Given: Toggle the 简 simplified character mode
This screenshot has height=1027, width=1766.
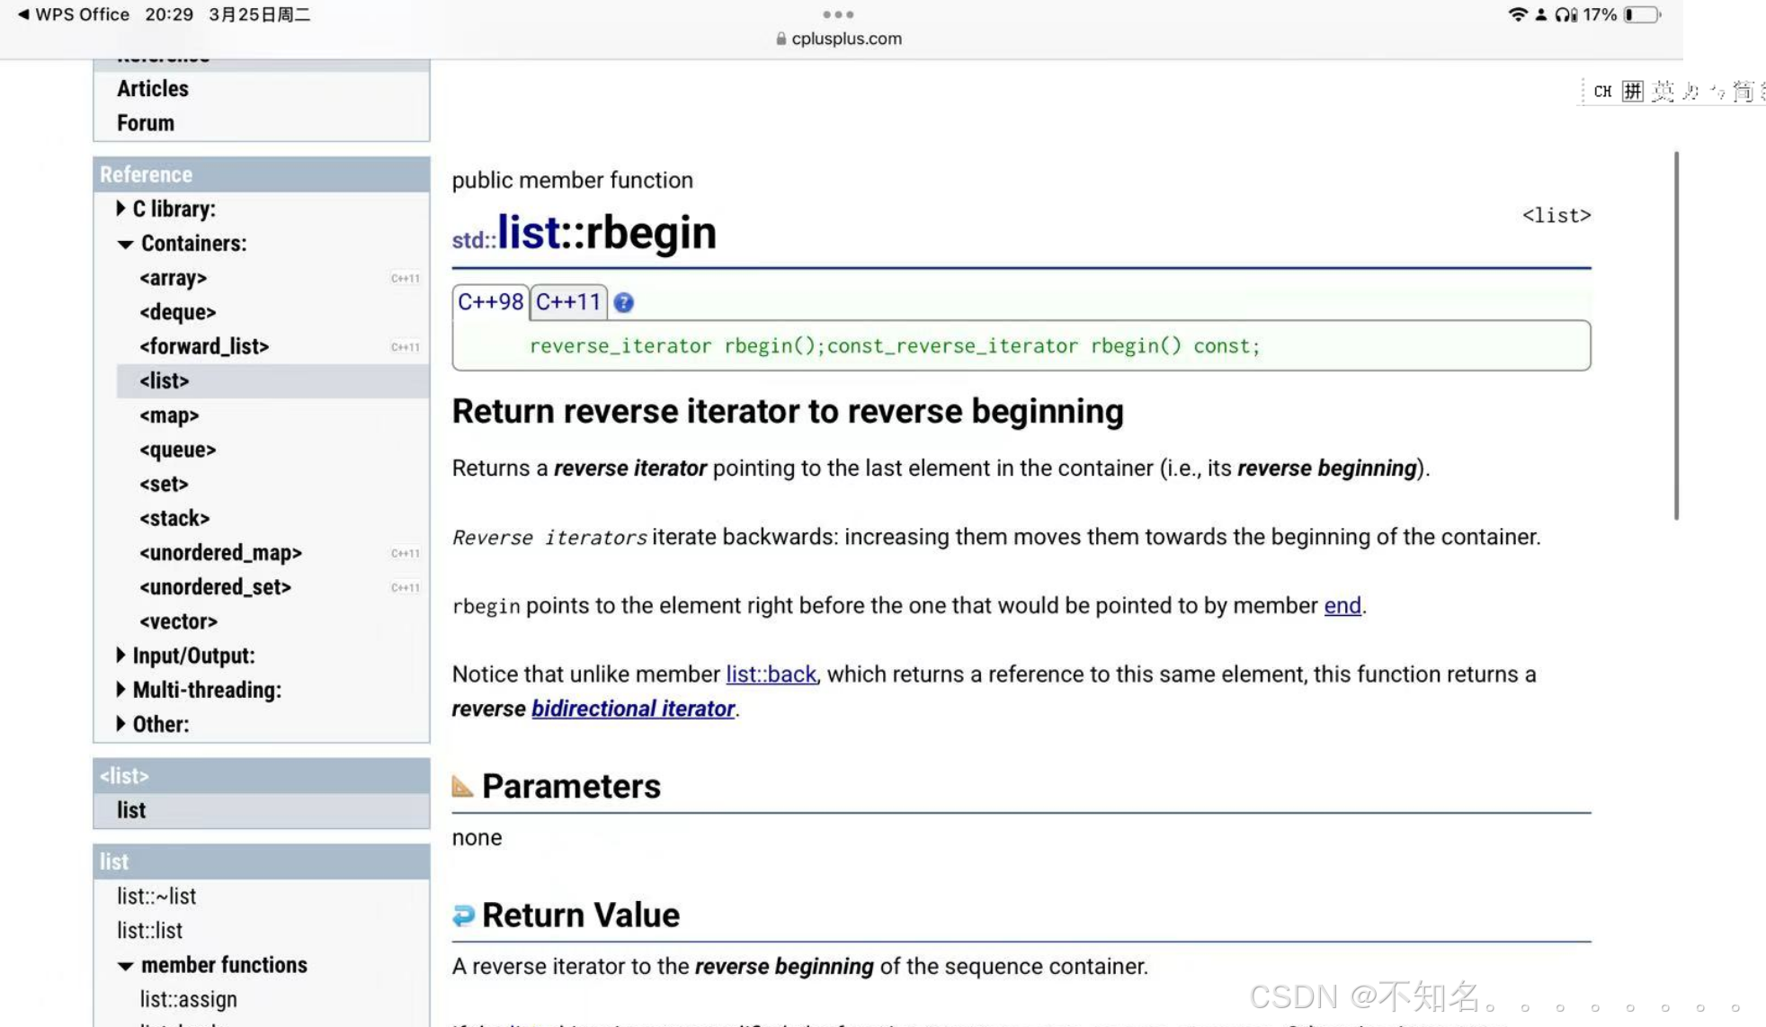Looking at the screenshot, I should click(x=1744, y=91).
